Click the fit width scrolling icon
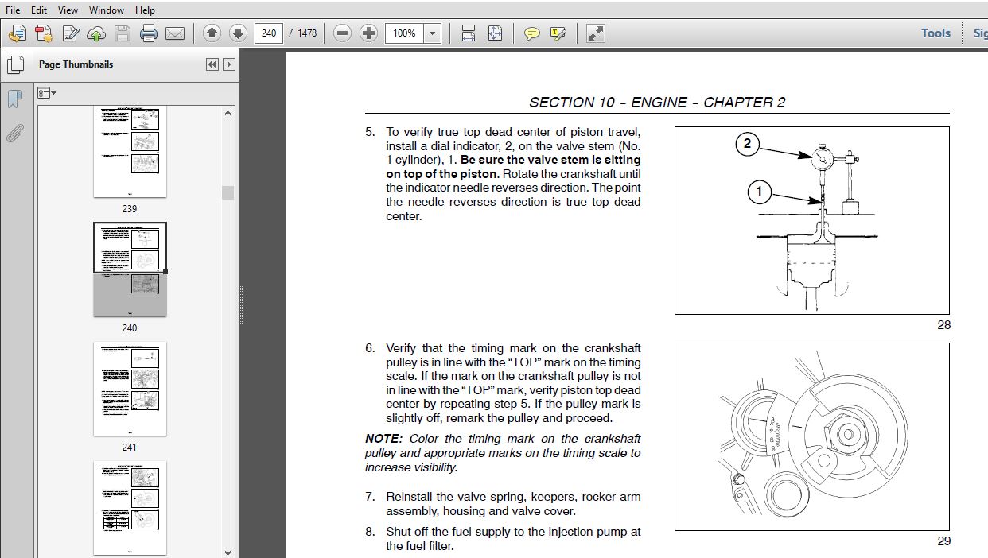The image size is (988, 558). pos(469,33)
